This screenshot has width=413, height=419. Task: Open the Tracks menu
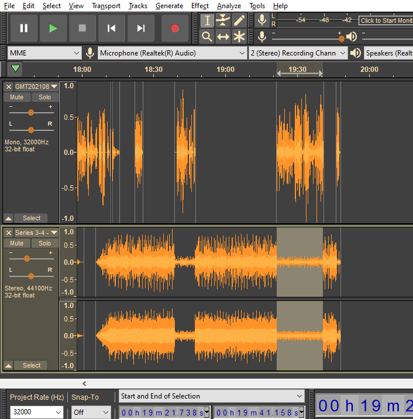pos(138,6)
